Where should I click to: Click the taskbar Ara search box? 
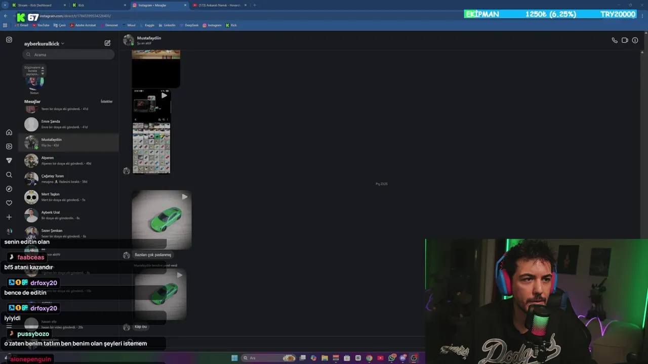268,358
